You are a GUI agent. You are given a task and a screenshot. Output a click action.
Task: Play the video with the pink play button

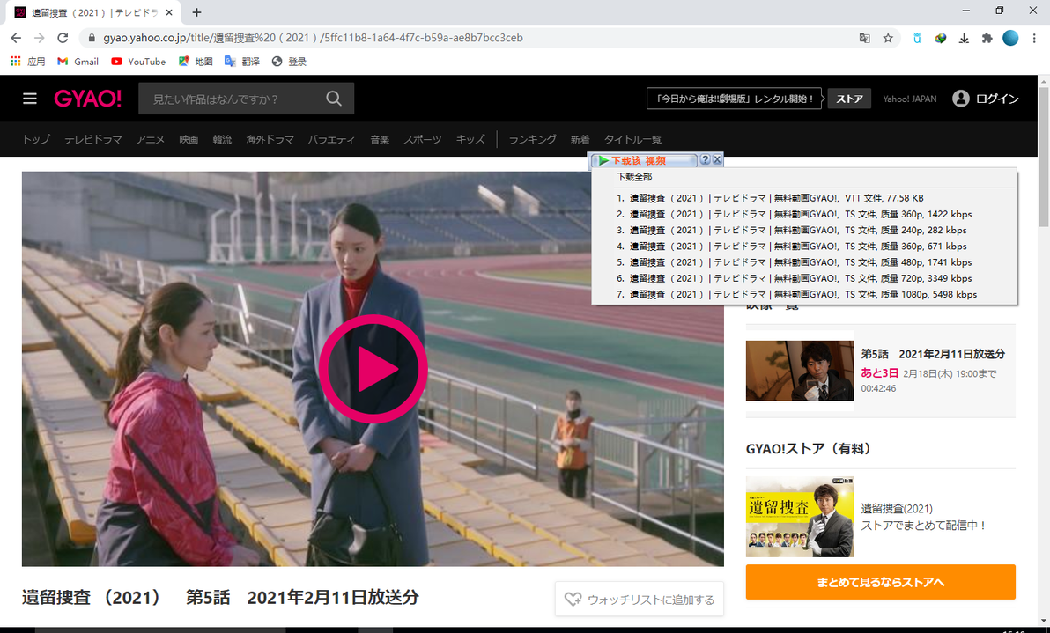pyautogui.click(x=373, y=369)
